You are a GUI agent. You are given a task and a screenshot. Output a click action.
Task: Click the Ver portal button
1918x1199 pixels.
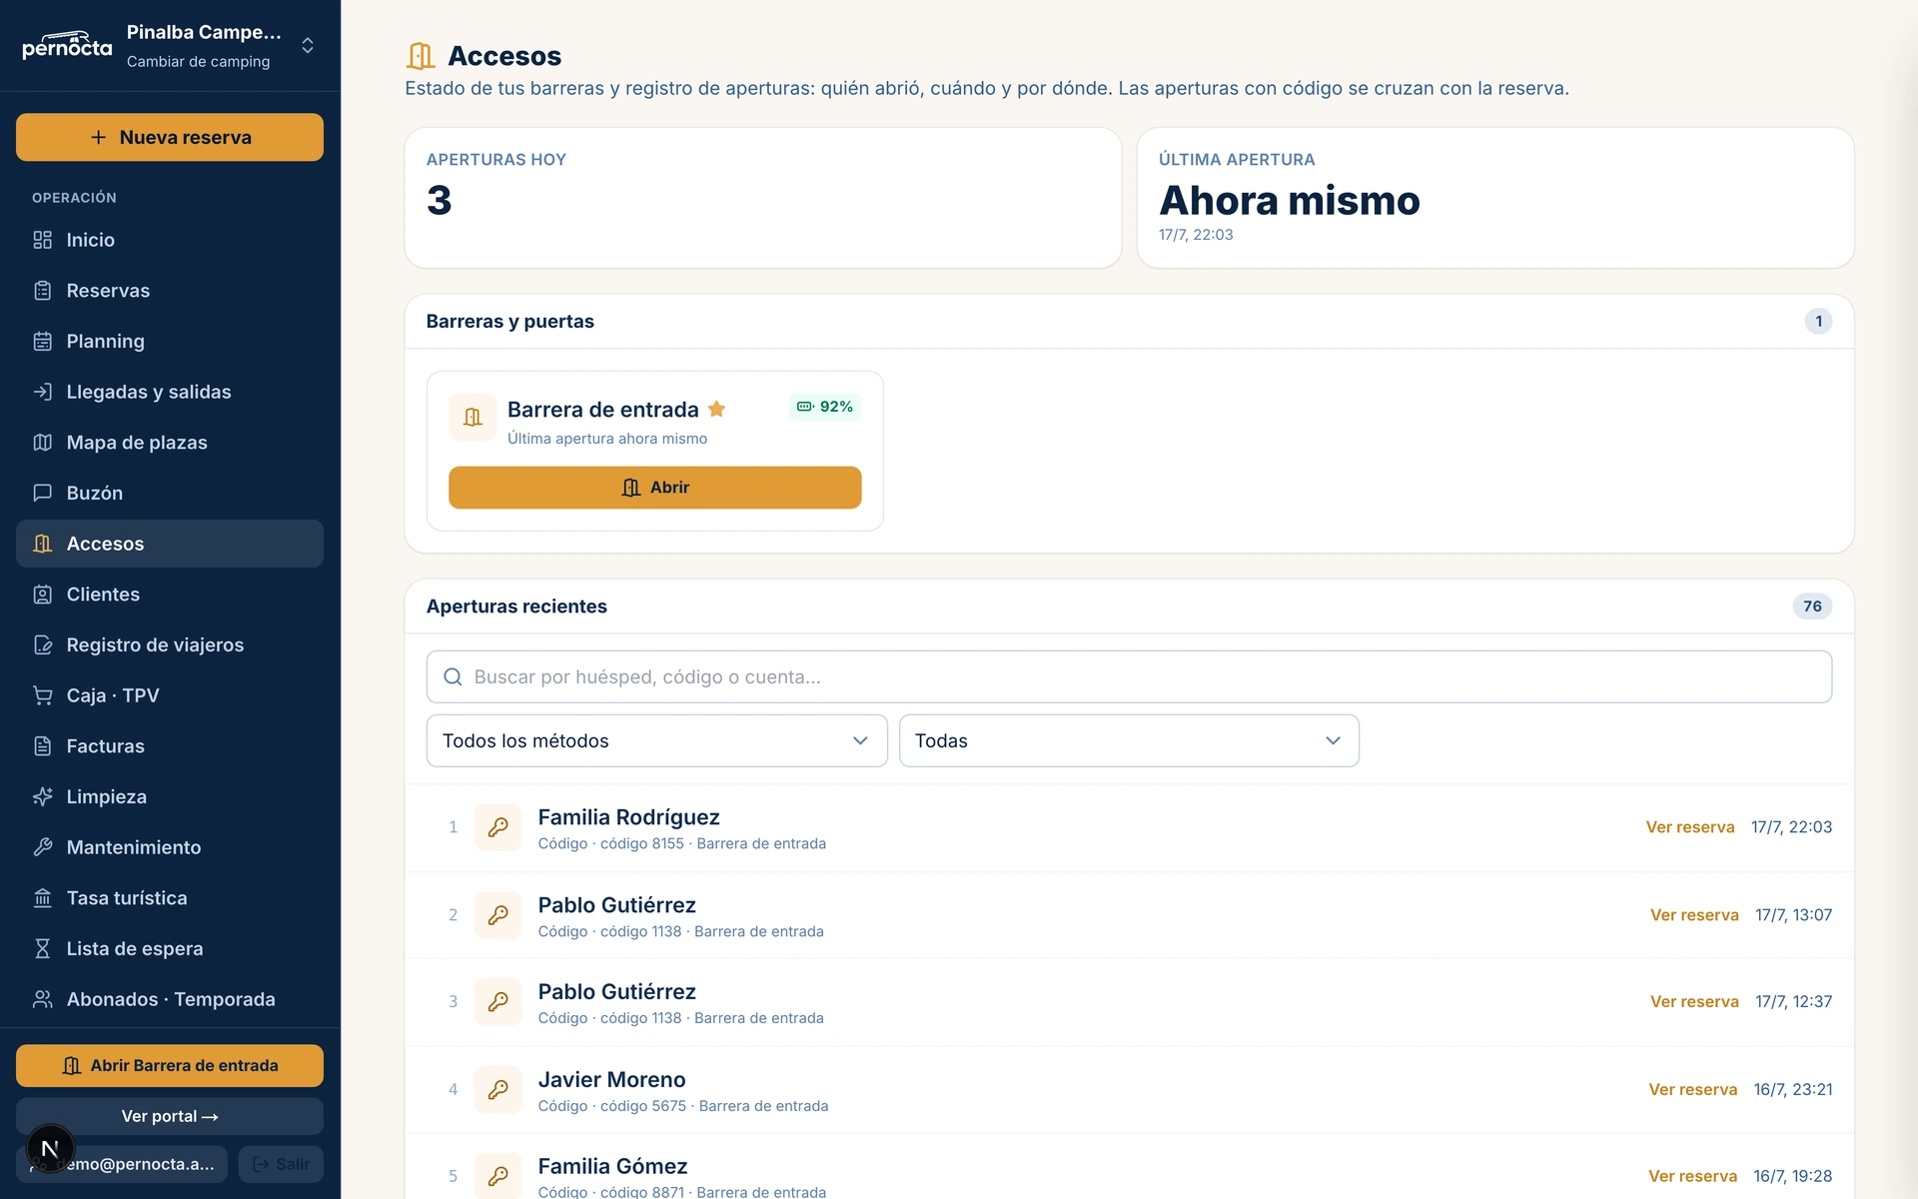click(170, 1116)
